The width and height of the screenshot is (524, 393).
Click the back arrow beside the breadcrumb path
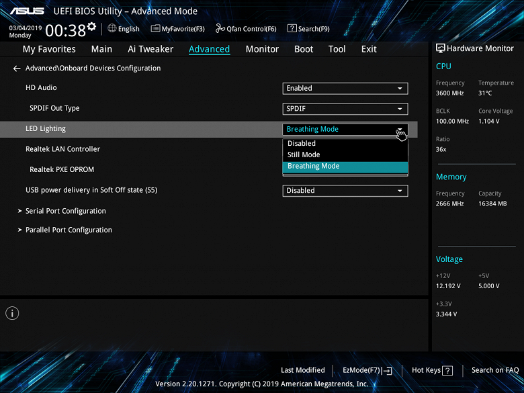[x=17, y=69]
